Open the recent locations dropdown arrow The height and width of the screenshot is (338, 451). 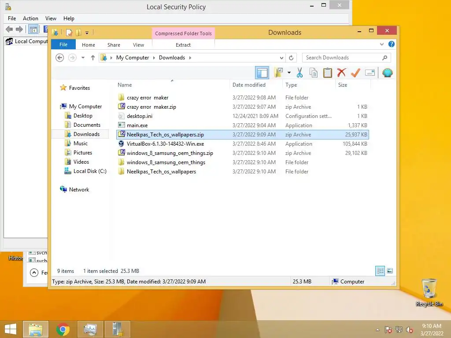(83, 58)
